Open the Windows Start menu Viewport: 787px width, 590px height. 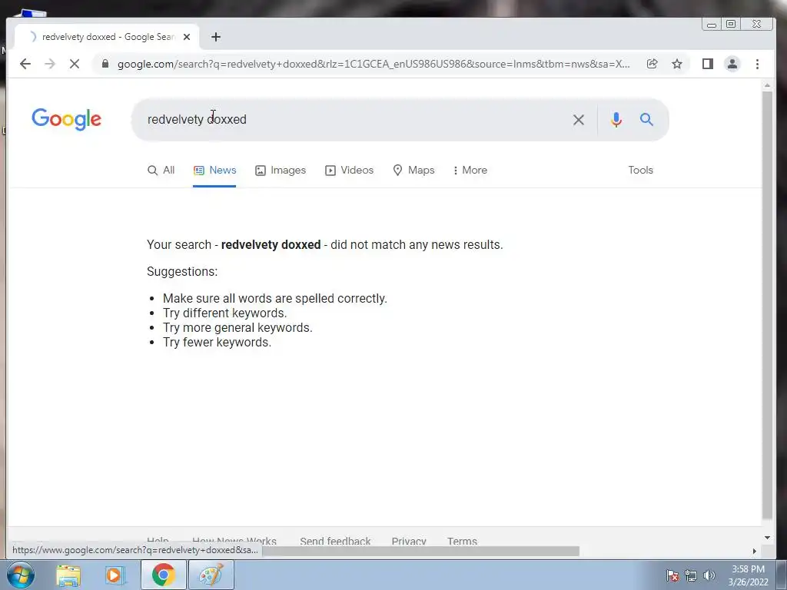[x=20, y=575]
